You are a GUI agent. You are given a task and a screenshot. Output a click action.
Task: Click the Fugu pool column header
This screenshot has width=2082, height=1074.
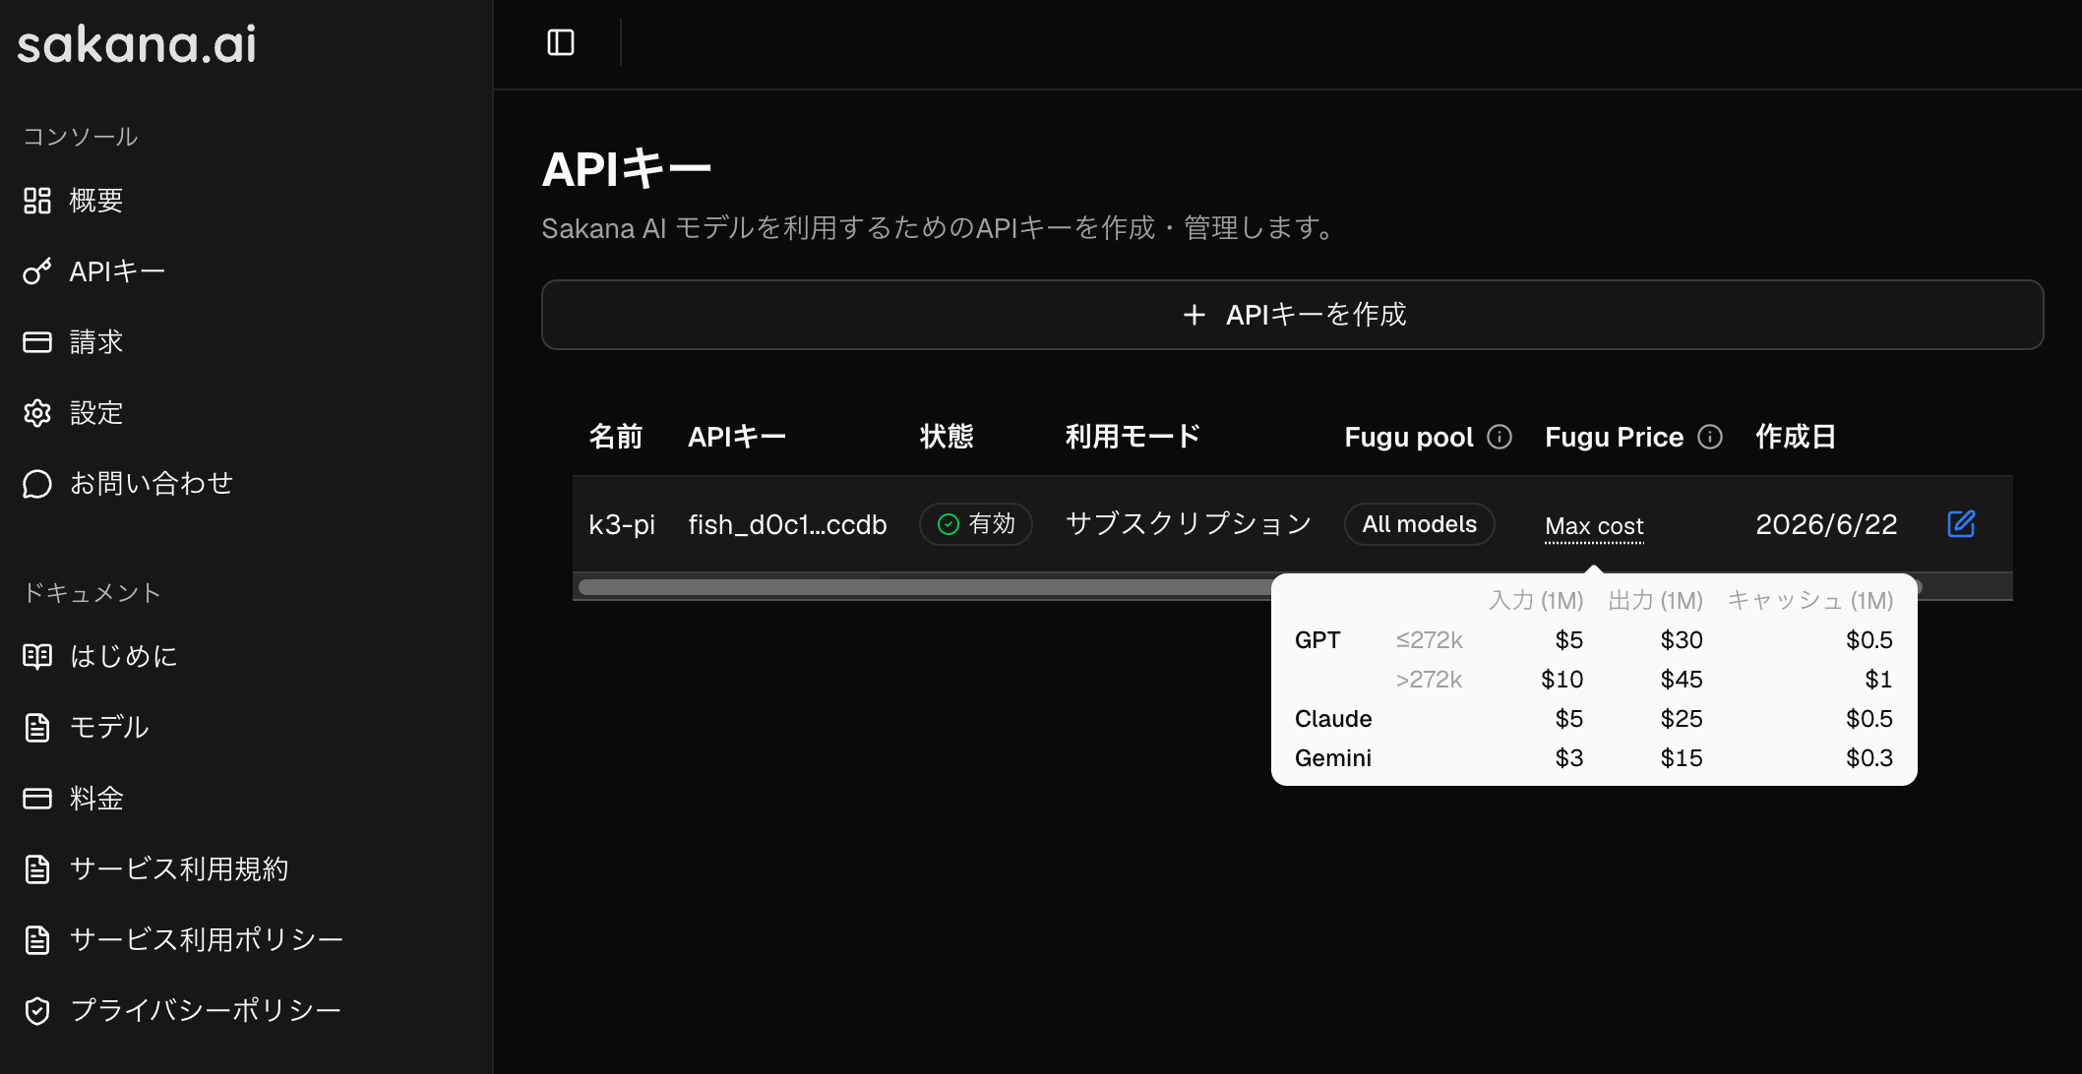[x=1409, y=437]
